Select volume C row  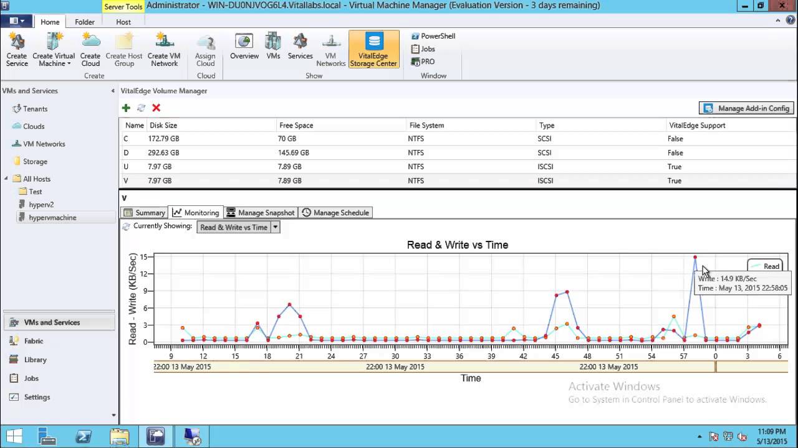pyautogui.click(x=457, y=139)
